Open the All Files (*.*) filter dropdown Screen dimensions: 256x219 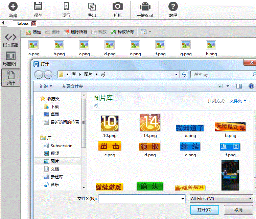[x=221, y=199]
